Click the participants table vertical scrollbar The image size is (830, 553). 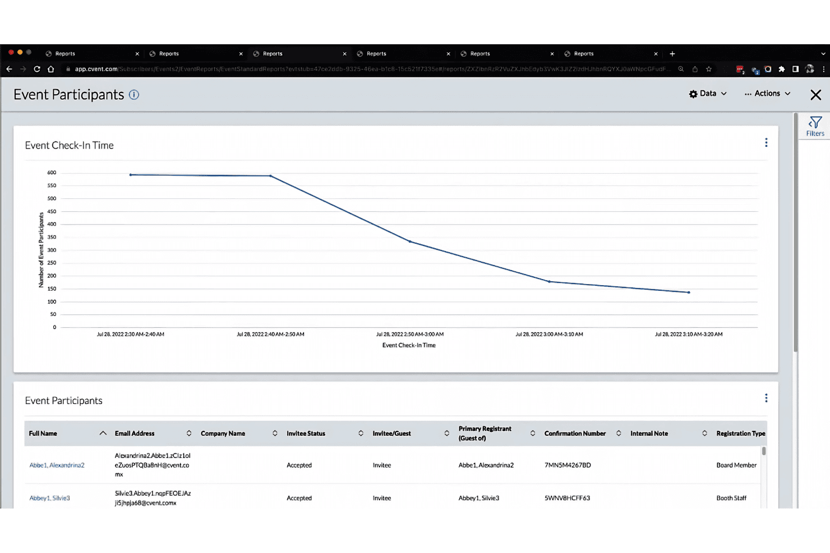763,451
